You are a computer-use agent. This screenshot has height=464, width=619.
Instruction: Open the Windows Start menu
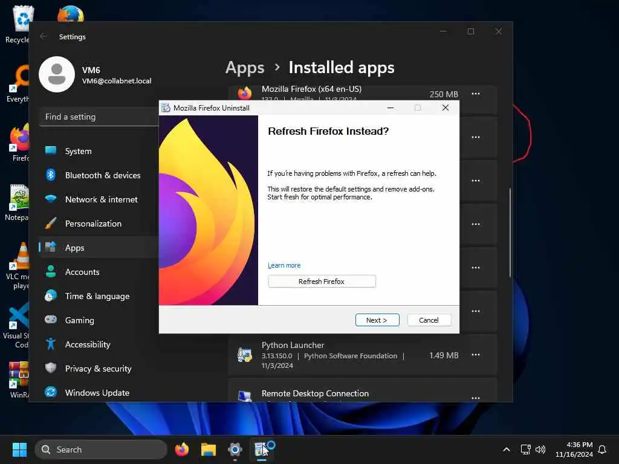(x=19, y=449)
